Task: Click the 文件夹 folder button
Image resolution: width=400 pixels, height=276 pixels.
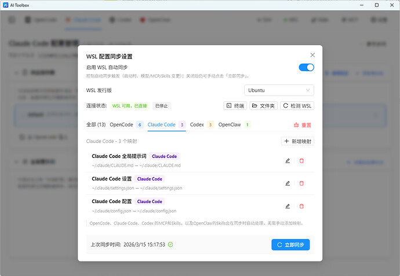Action: point(263,106)
